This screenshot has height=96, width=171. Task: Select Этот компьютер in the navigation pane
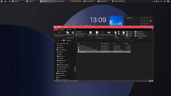point(61,50)
